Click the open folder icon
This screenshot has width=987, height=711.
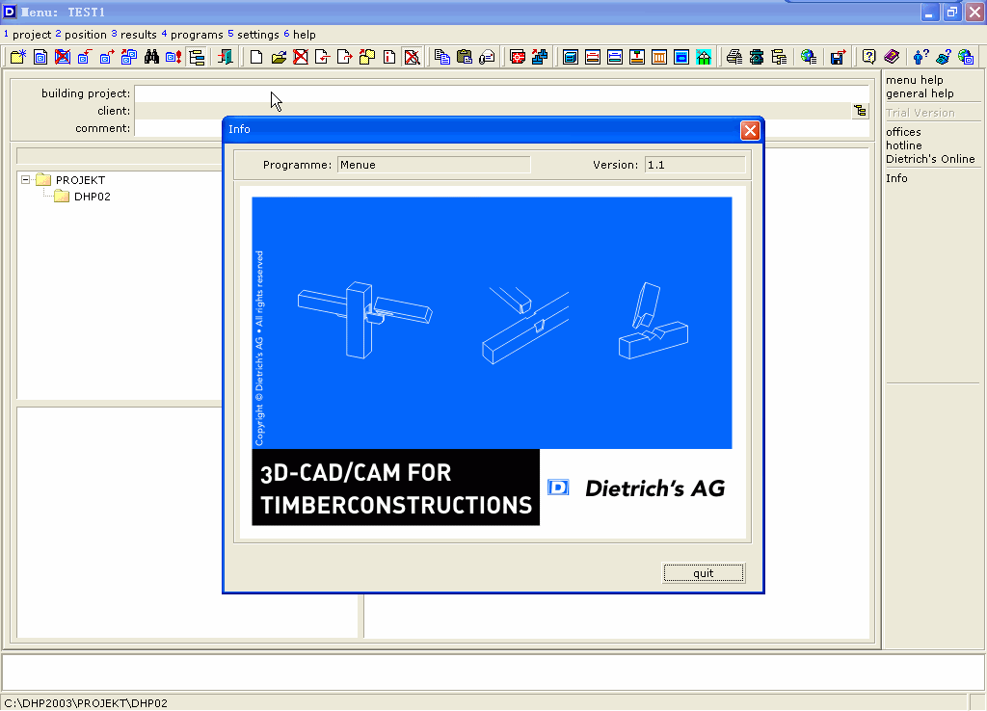tap(279, 57)
